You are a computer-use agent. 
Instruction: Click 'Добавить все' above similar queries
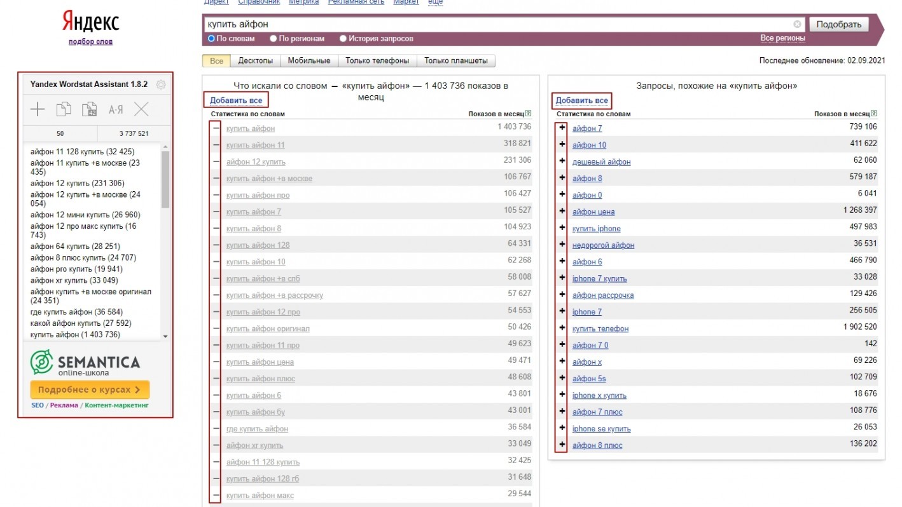coord(581,100)
